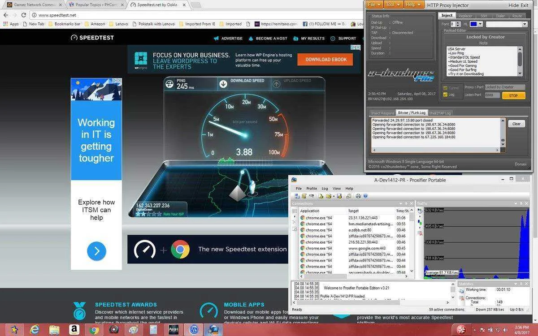Click the STOP button in HTTP Proxy Injector
The width and height of the screenshot is (538, 336).
pos(513,95)
